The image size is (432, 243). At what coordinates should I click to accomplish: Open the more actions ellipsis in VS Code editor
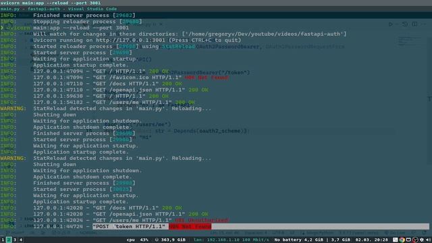click(x=424, y=24)
